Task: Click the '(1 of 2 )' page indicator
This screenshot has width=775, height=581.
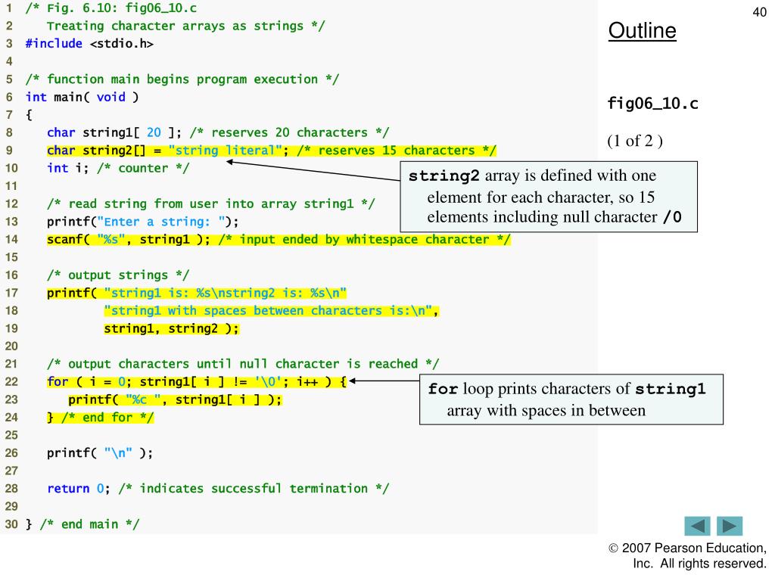Action: click(x=635, y=141)
